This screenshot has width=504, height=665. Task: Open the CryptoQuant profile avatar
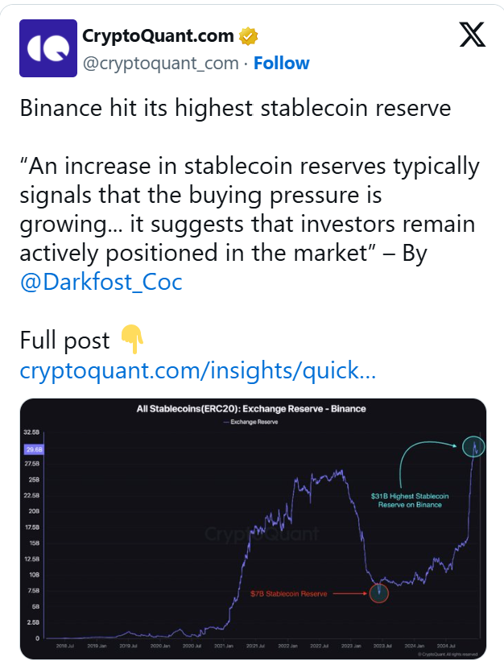coord(48,48)
